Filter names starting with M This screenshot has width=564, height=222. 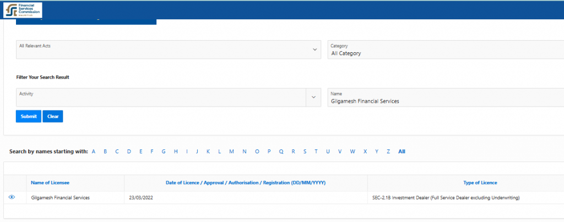(x=231, y=151)
